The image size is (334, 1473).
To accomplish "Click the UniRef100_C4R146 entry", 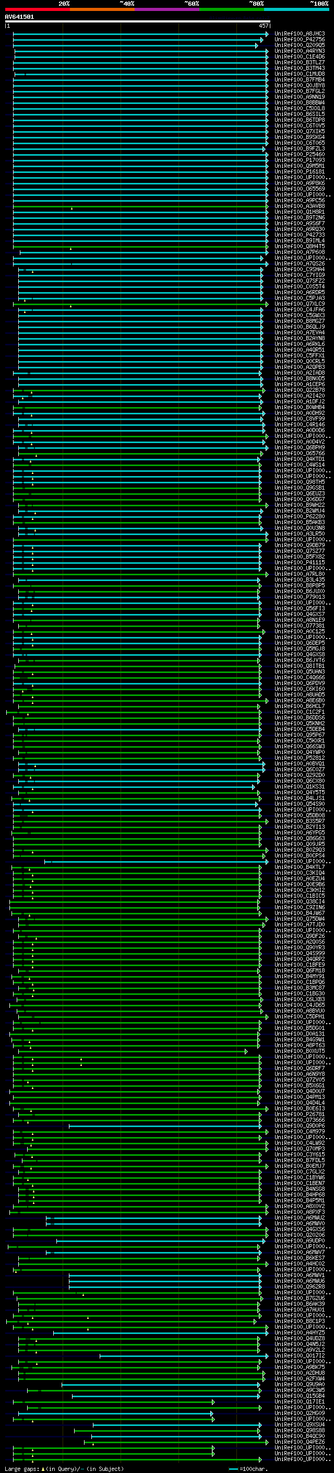I will click(x=300, y=425).
